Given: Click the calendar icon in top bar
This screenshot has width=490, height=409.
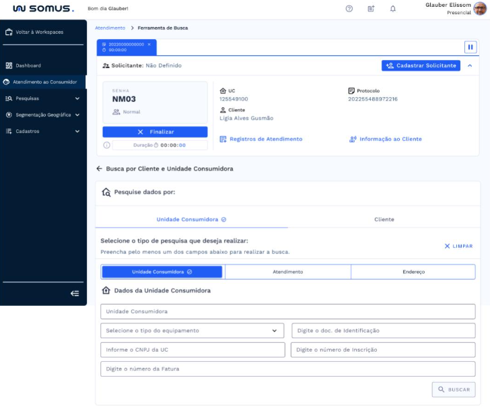Looking at the screenshot, I should [x=371, y=9].
